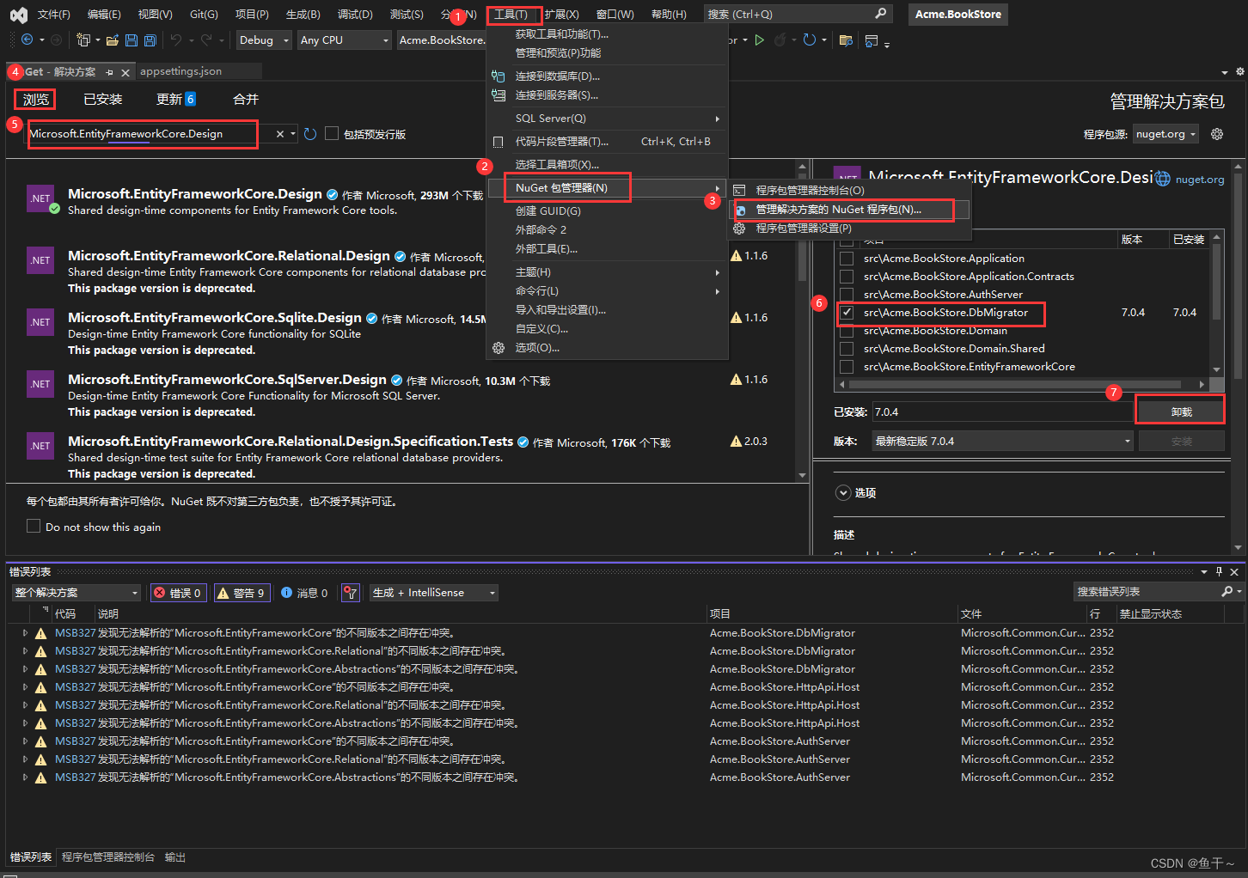Navigate backward with the blue back arrow
The width and height of the screenshot is (1248, 878).
tap(27, 40)
